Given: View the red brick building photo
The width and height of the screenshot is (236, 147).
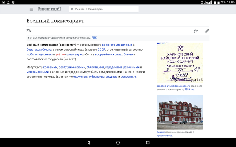Looking at the screenshot, I should pos(180,112).
